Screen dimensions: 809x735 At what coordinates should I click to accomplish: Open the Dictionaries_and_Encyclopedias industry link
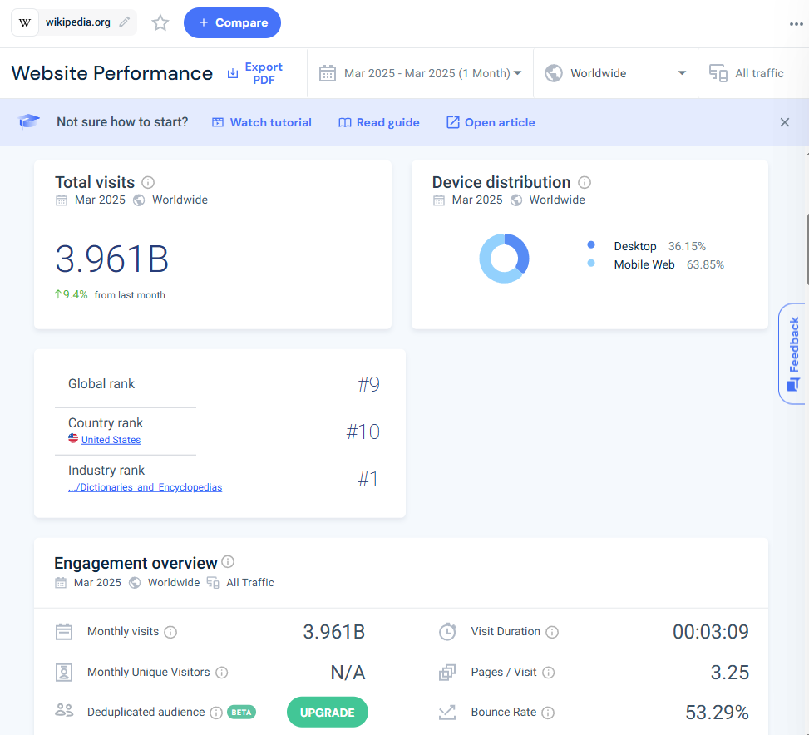145,487
